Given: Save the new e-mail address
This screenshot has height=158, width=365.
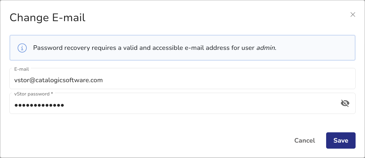Looking at the screenshot, I should click(340, 140).
